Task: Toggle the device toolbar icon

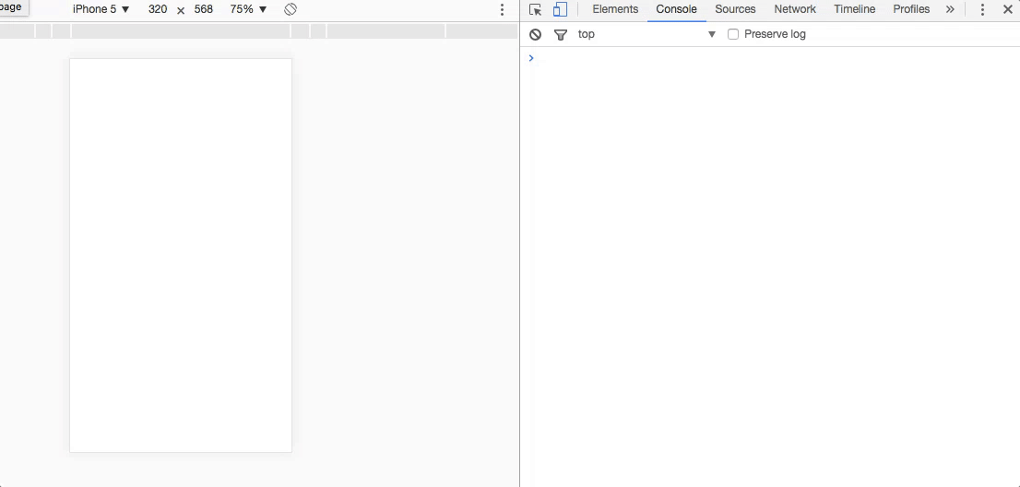Action: (x=560, y=10)
